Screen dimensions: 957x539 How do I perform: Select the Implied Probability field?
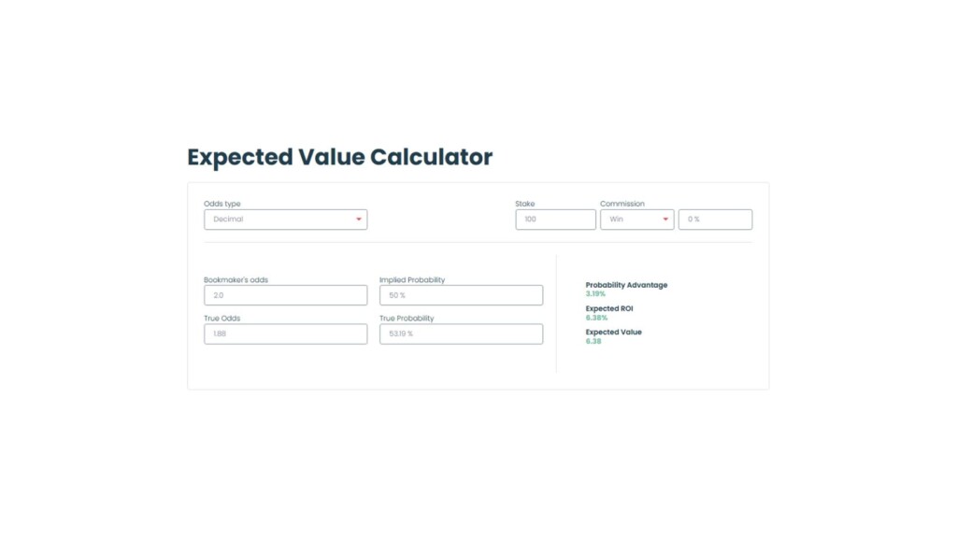(461, 295)
